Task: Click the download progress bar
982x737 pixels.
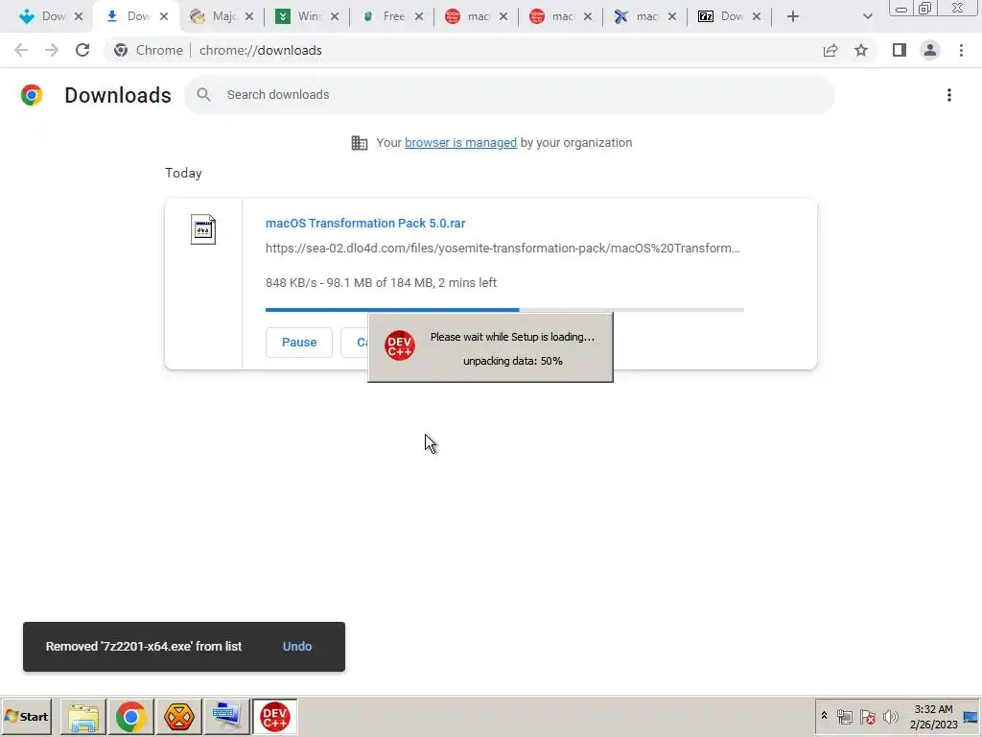Action: pyautogui.click(x=504, y=310)
